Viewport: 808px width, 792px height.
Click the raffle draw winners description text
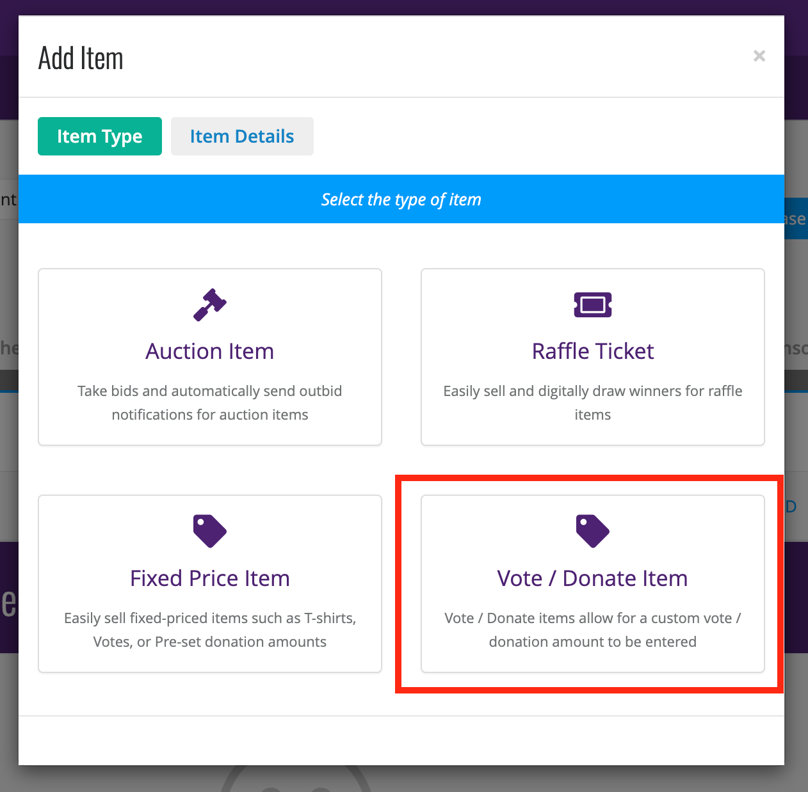tap(593, 403)
